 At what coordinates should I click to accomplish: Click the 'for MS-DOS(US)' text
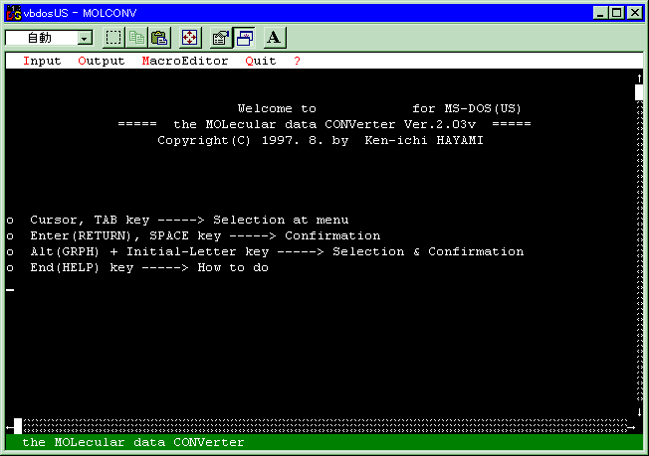(x=467, y=108)
